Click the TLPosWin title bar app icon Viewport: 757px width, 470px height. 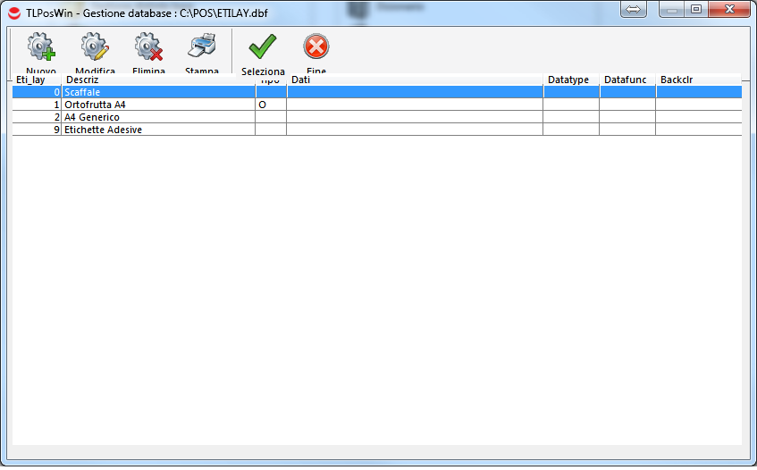tap(15, 10)
